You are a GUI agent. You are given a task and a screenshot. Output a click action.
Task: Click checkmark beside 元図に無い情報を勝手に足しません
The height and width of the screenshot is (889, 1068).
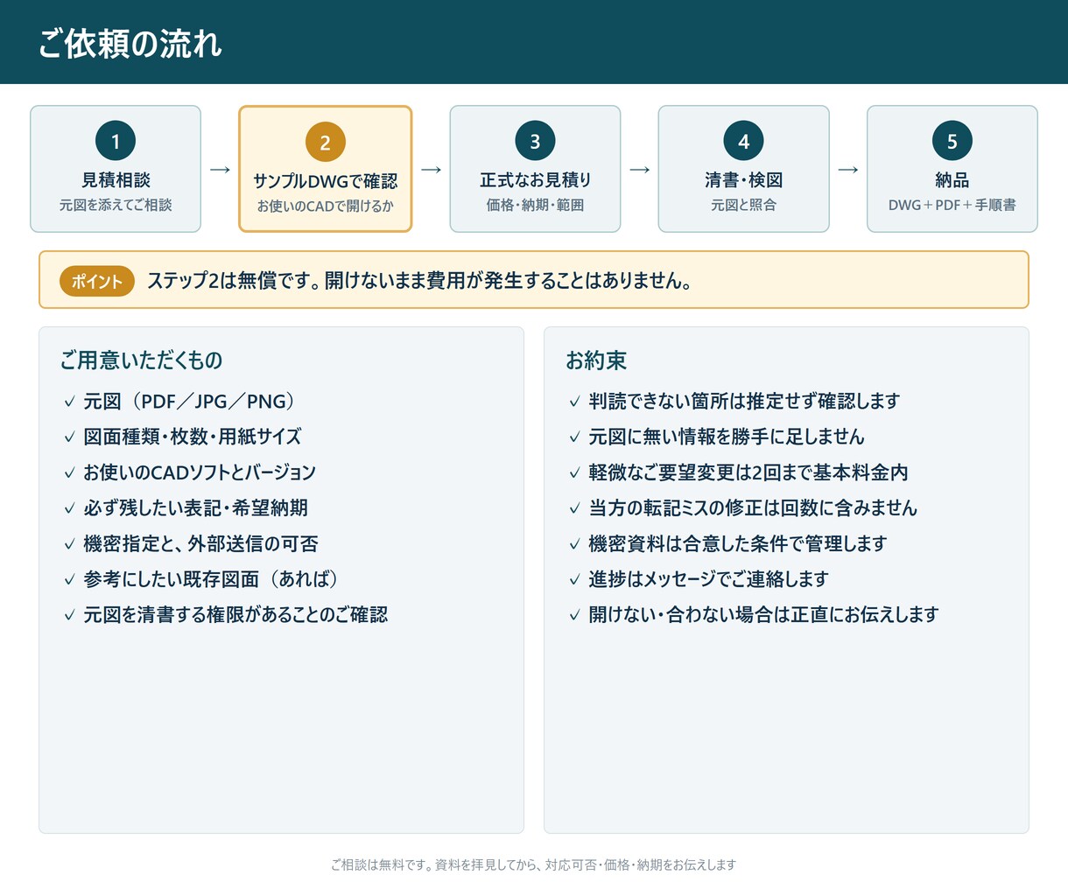(x=574, y=437)
